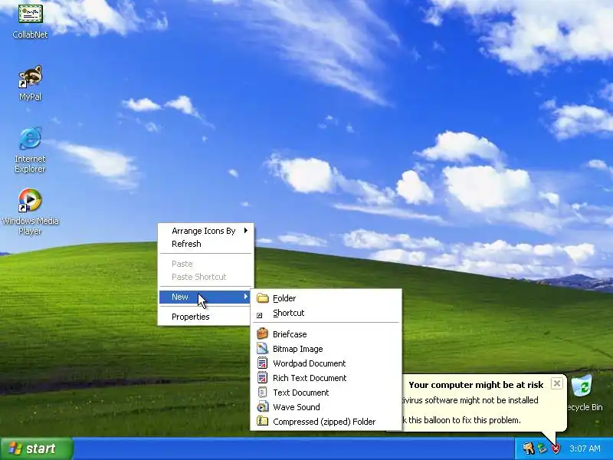Choose Properties from the context menu
This screenshot has height=460, width=613.
(x=205, y=317)
